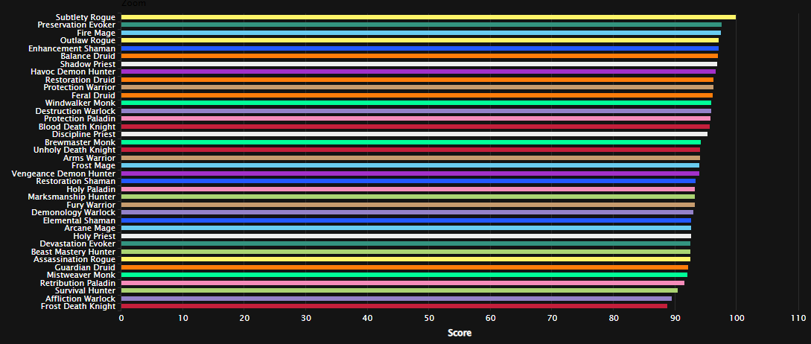Screen dimensions: 811x344
Task: Click the Elemental Shaman bar
Action: point(406,221)
